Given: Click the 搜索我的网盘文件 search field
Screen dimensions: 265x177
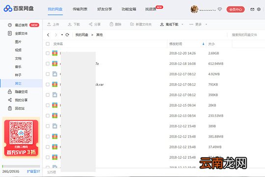Looking at the screenshot, I should [x=244, y=35].
